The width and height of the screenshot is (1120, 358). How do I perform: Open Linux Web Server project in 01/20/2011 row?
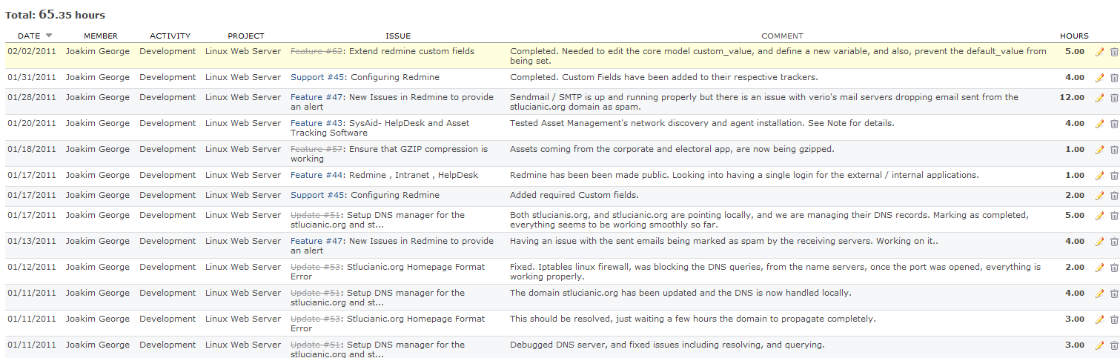(243, 123)
